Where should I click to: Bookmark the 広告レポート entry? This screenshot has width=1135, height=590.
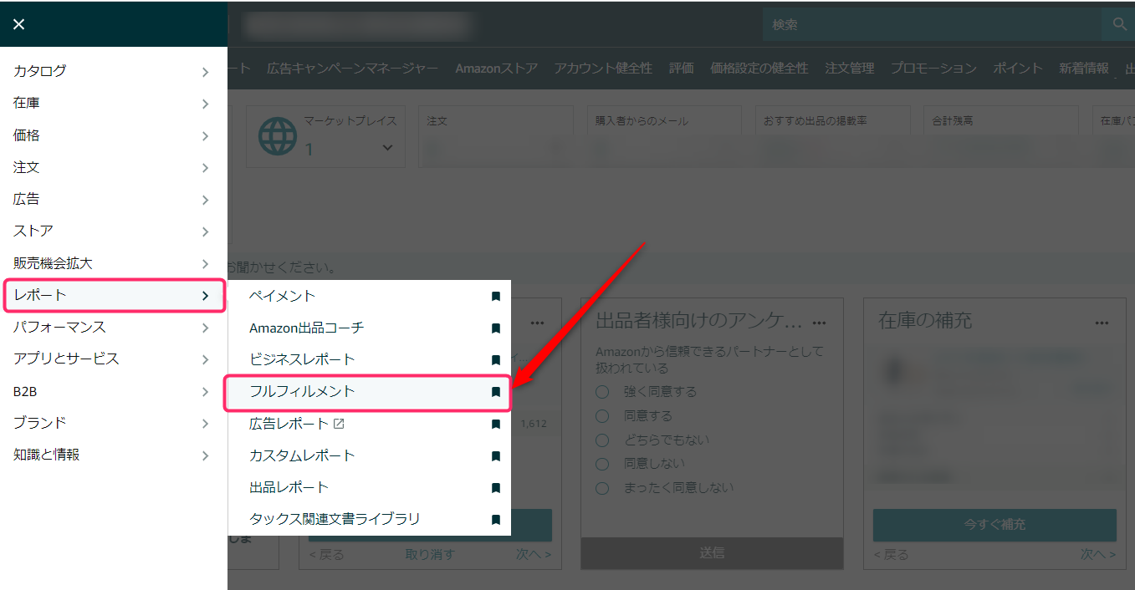tap(496, 424)
